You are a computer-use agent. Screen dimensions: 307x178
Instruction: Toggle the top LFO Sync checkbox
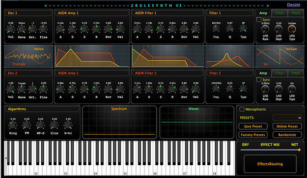coord(259,20)
